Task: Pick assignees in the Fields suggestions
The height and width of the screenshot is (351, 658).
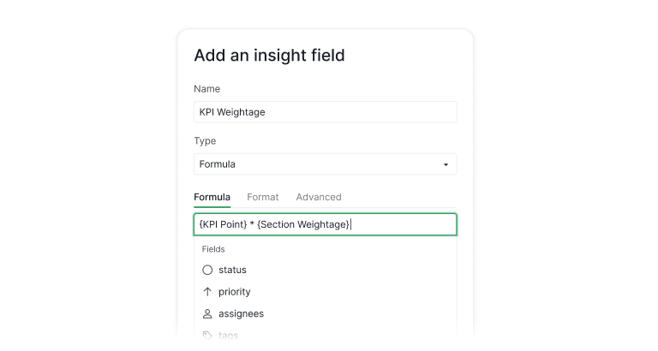Action: (241, 314)
